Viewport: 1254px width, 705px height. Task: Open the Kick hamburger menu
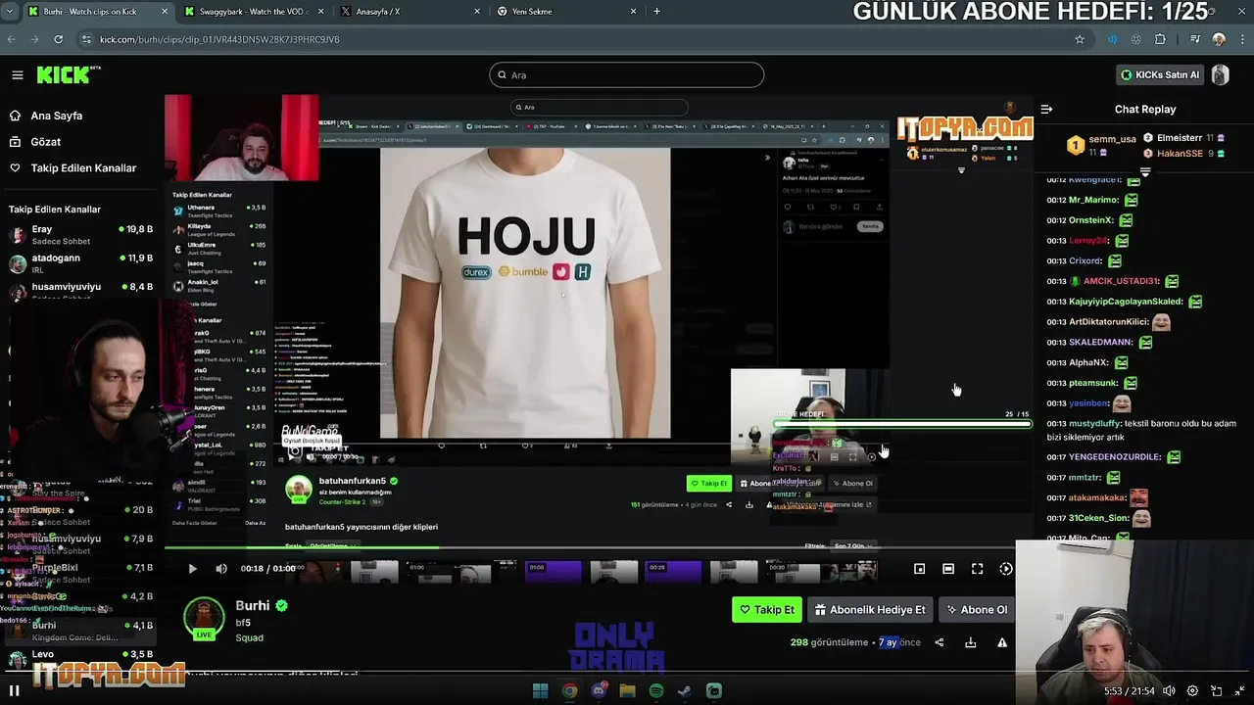(x=18, y=75)
